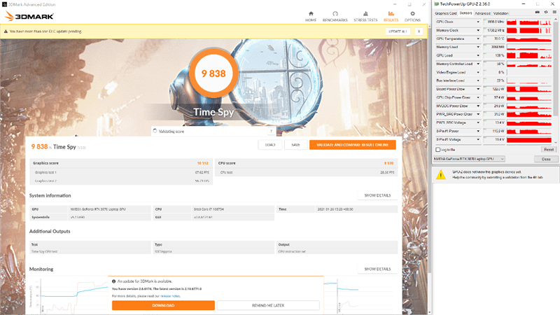Screen dimensions: 560x315
Task: Open the GPU Temperature sensor dropdown
Action: 478,38
